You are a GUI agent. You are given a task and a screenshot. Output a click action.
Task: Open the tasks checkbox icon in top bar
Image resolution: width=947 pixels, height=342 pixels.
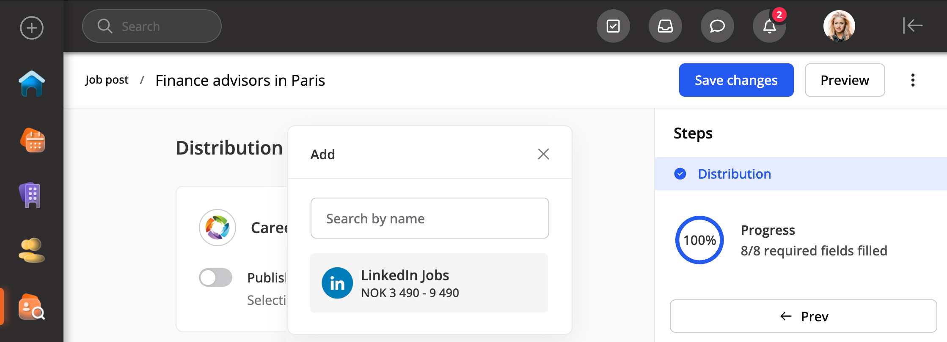tap(613, 26)
